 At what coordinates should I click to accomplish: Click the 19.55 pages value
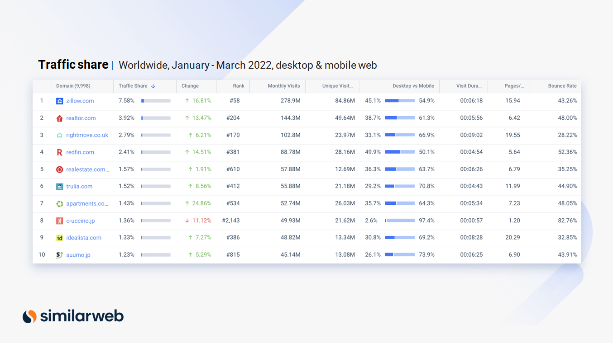tap(512, 135)
